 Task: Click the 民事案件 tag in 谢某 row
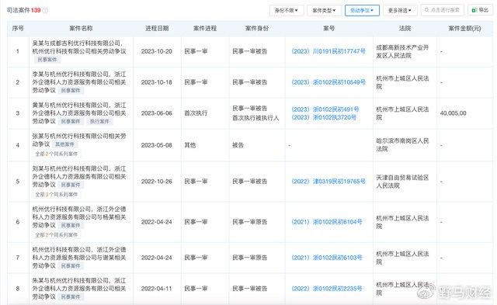click(x=71, y=266)
